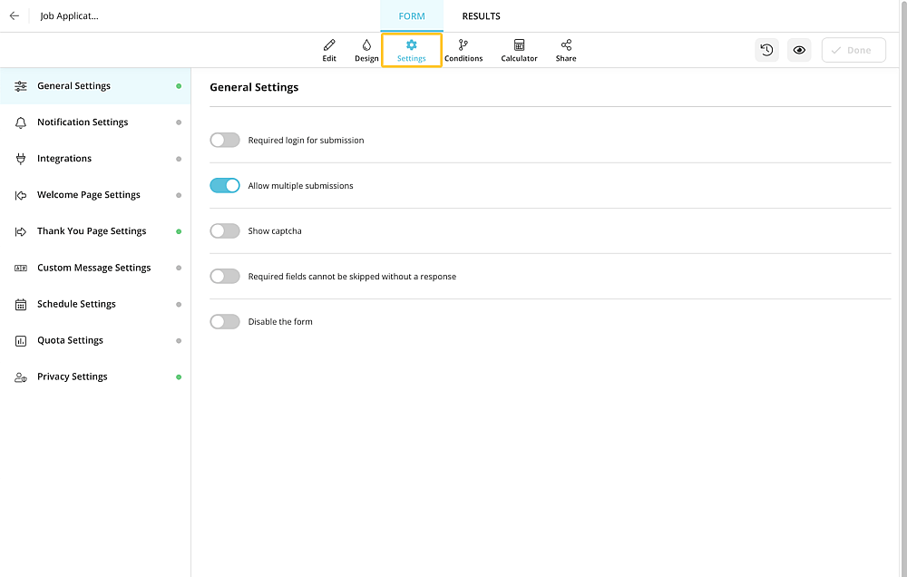Open the Edit pencil tool

pyautogui.click(x=329, y=50)
